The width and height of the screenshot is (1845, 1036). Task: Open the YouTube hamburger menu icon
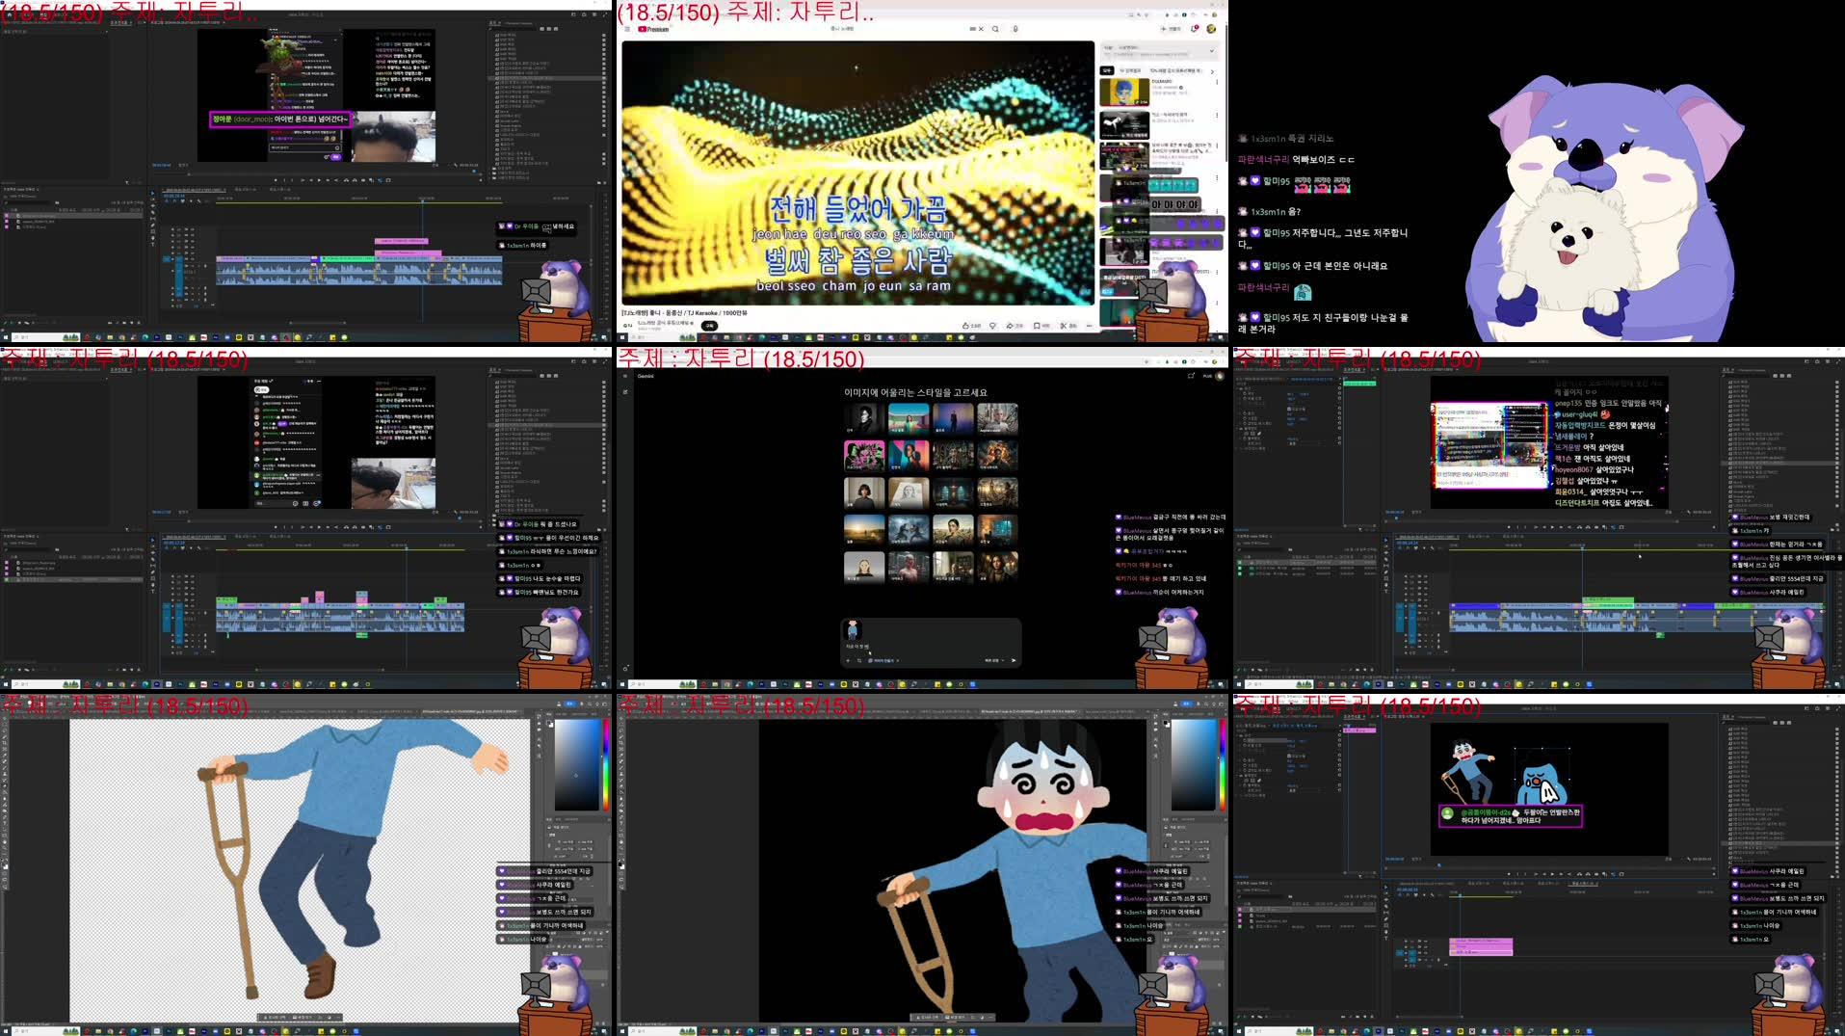[x=626, y=28]
